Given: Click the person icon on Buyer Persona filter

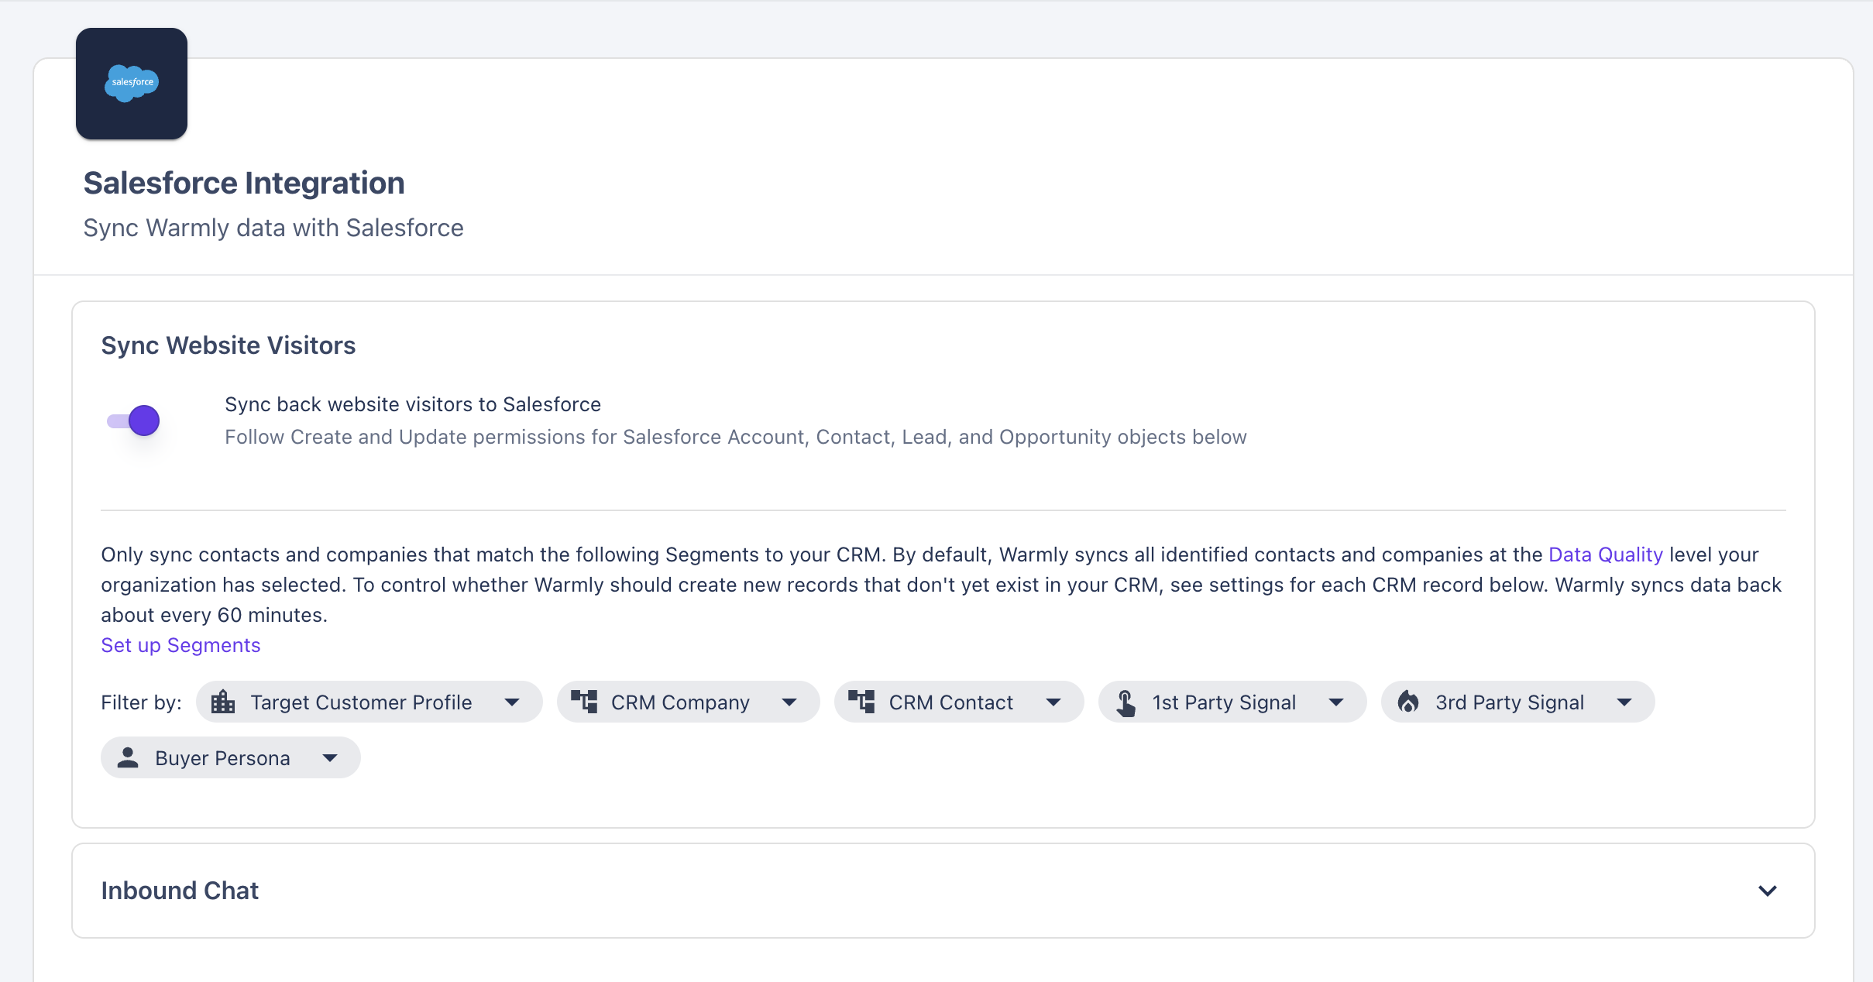Looking at the screenshot, I should (128, 757).
